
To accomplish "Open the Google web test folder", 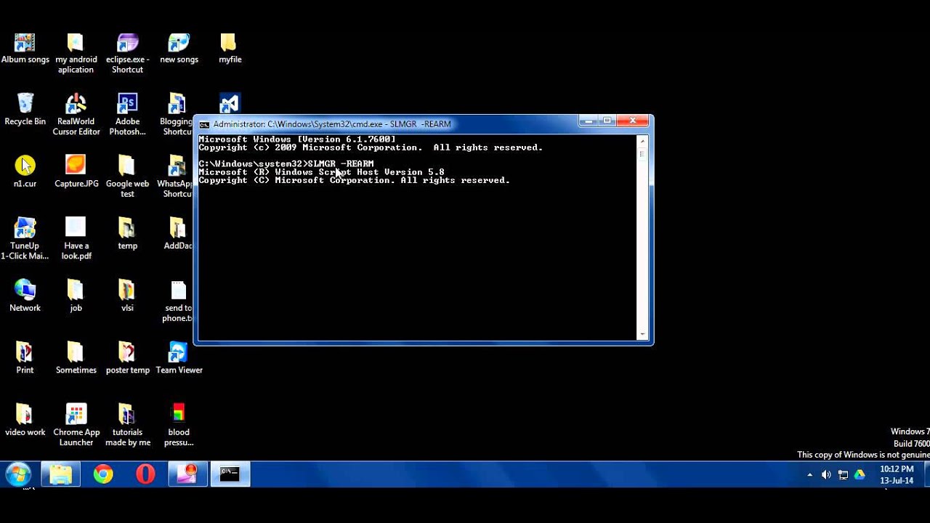I will coord(127,177).
